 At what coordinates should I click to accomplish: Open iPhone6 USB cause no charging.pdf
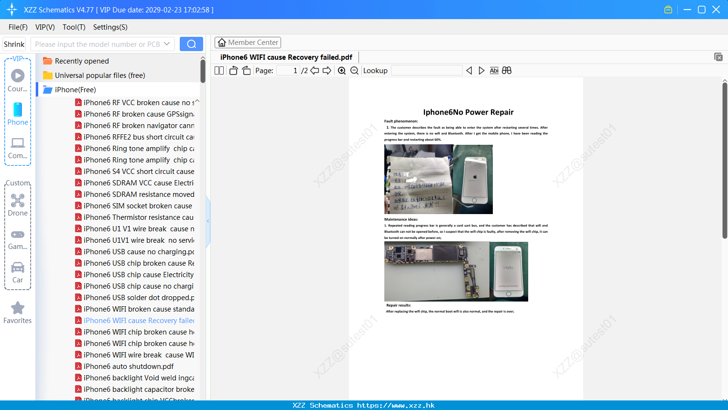pyautogui.click(x=135, y=251)
